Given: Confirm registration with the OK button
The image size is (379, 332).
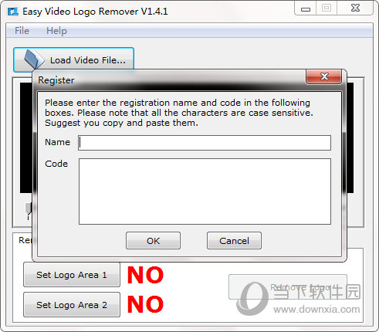Looking at the screenshot, I should 153,241.
